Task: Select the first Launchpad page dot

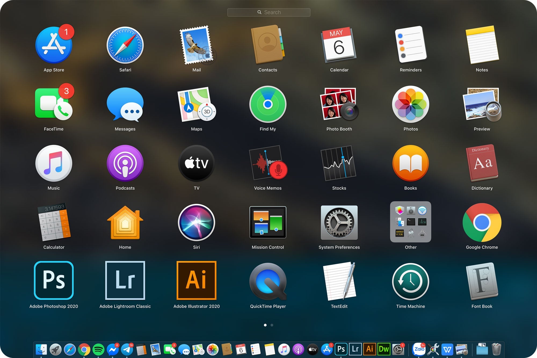Action: 265,325
